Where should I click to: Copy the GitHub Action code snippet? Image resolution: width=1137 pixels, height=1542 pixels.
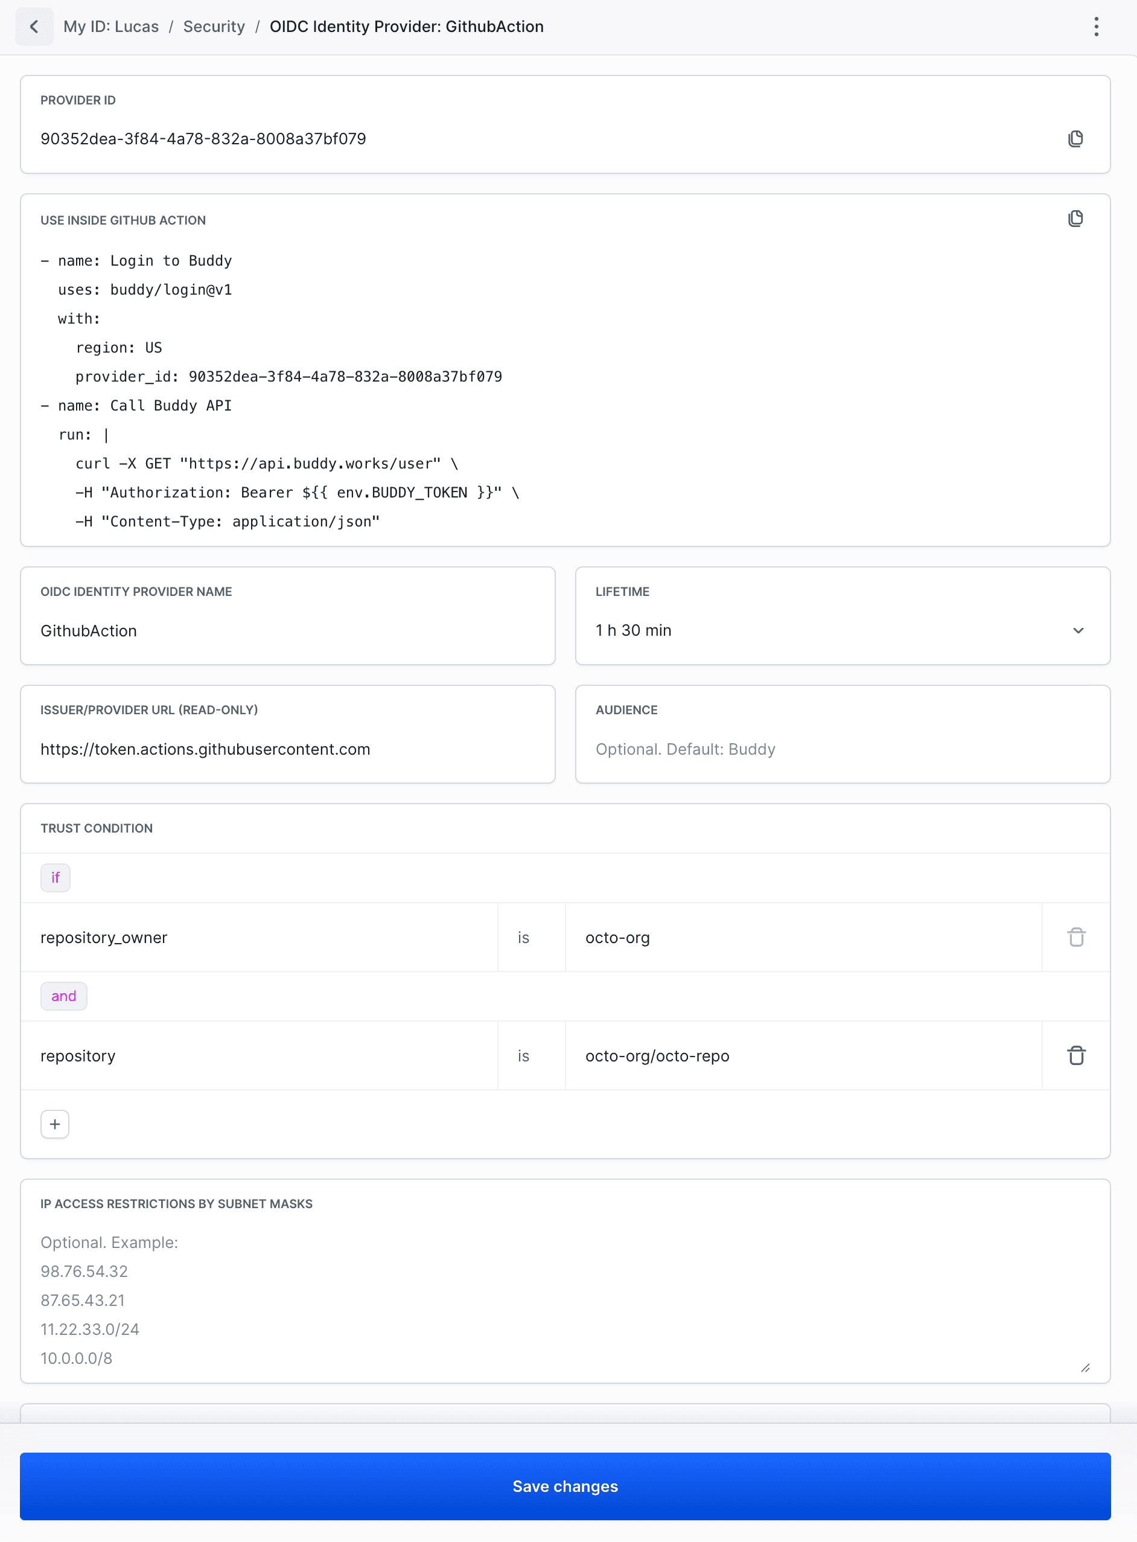point(1076,218)
